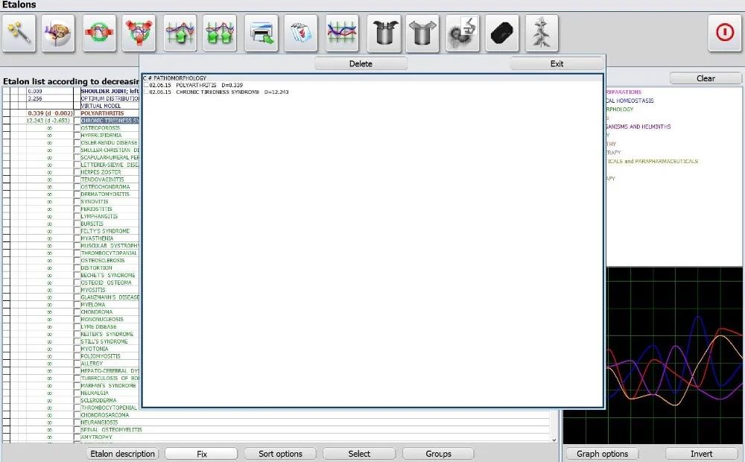Click the second gray funnel container icon
The image size is (745, 462).
coord(422,33)
